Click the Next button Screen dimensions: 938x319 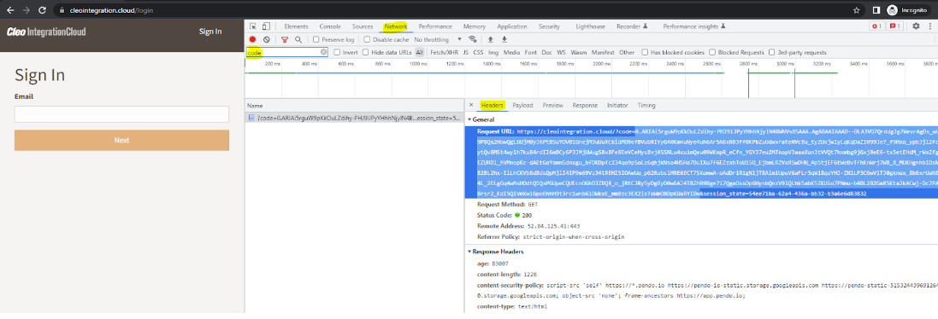[x=121, y=140]
